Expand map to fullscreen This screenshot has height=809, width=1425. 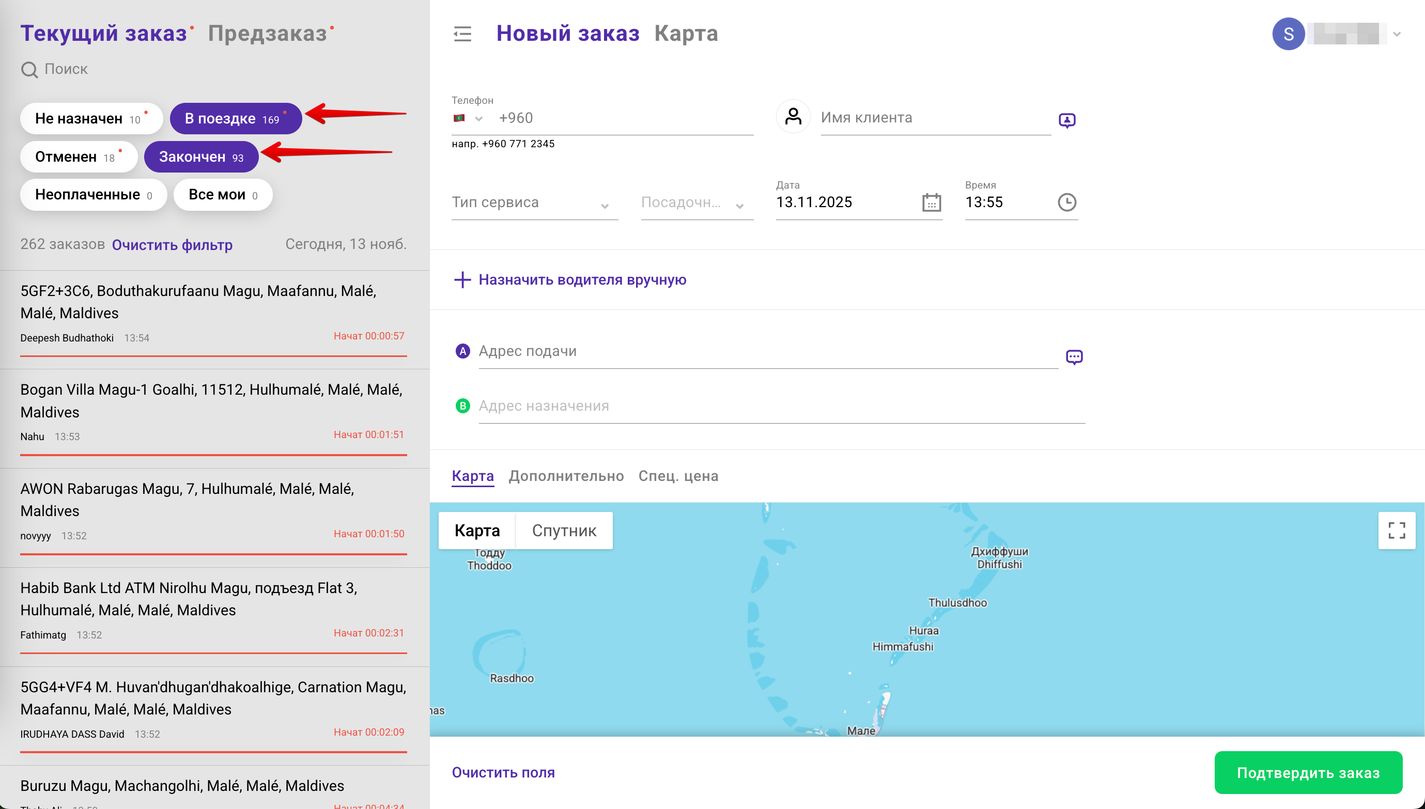pos(1396,530)
